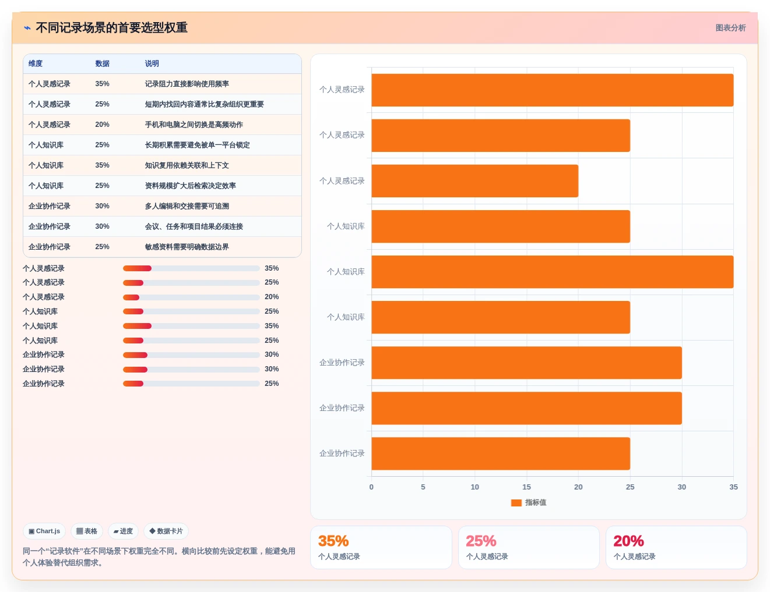Click the blue icon beside the page title
Screen dimensions: 770x592
[x=27, y=28]
